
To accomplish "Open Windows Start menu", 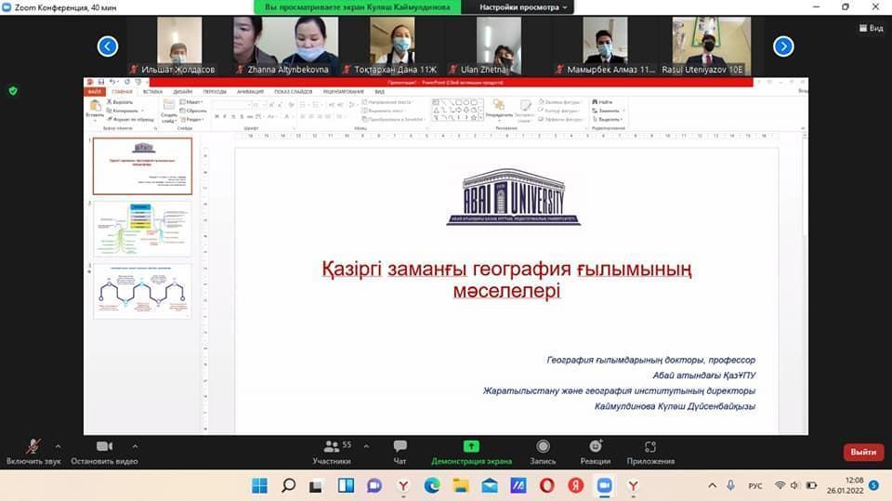I will 259,485.
